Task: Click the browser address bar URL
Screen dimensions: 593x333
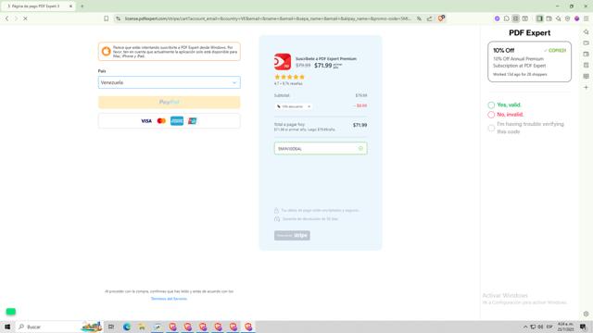Action: pos(268,18)
